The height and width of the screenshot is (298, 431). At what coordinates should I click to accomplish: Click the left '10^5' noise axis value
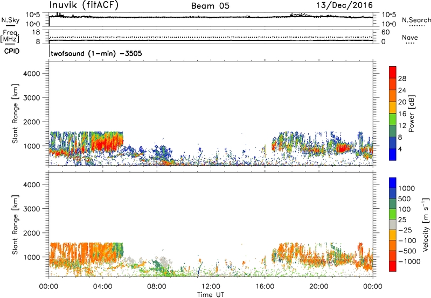pyautogui.click(x=33, y=15)
